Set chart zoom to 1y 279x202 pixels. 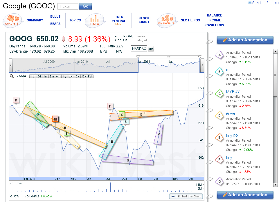click(x=64, y=77)
